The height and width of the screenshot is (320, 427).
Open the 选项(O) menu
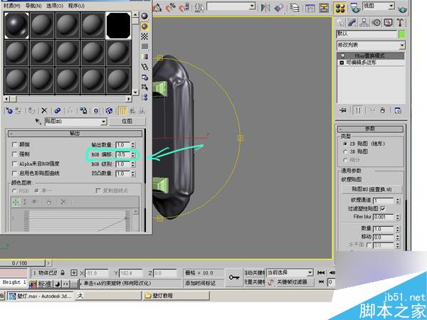(x=55, y=6)
